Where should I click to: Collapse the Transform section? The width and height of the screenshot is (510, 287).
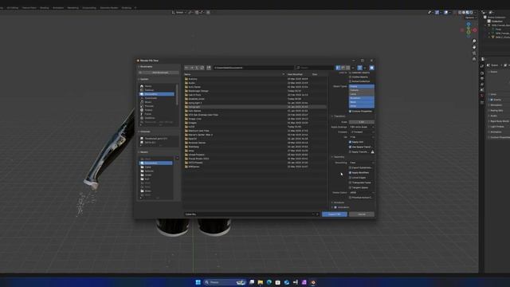pyautogui.click(x=338, y=116)
